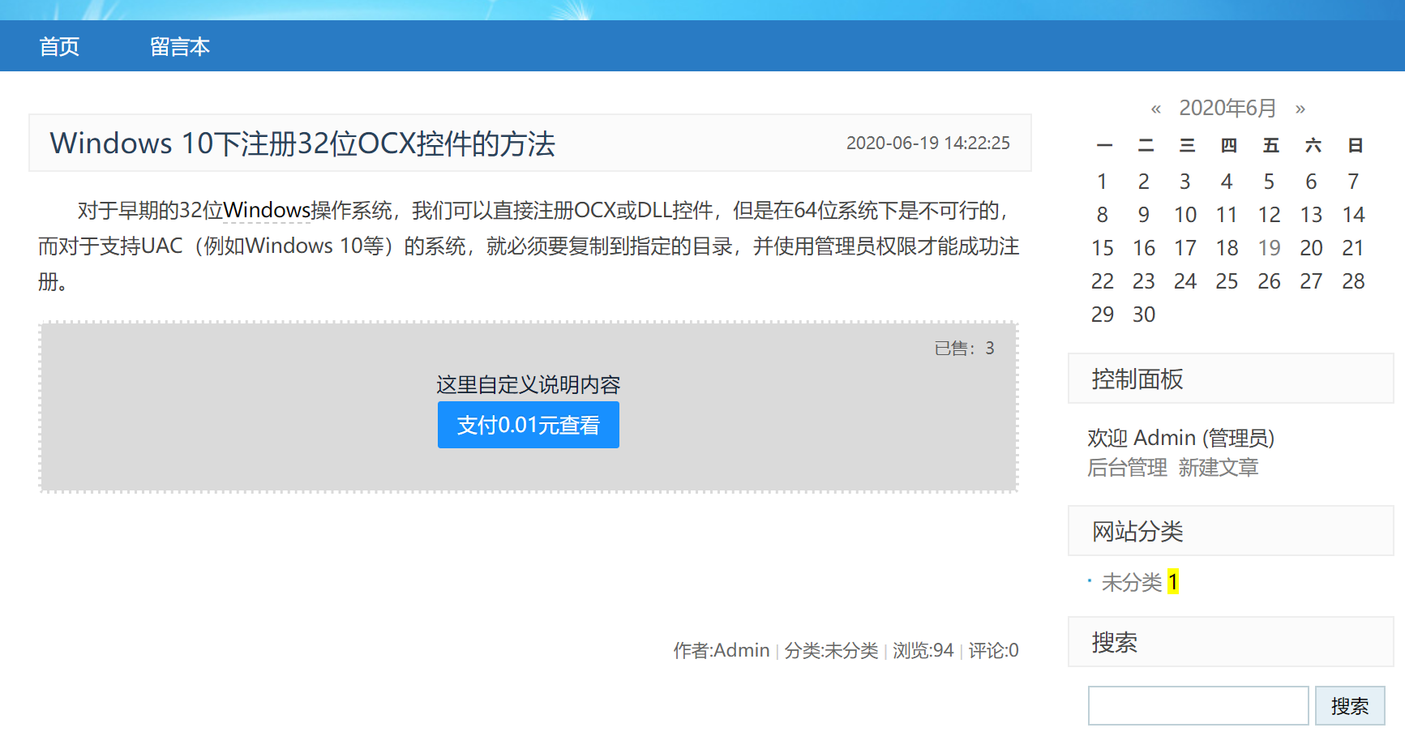The image size is (1405, 732).
Task: Open 后台管理 admin link
Action: click(x=1127, y=468)
